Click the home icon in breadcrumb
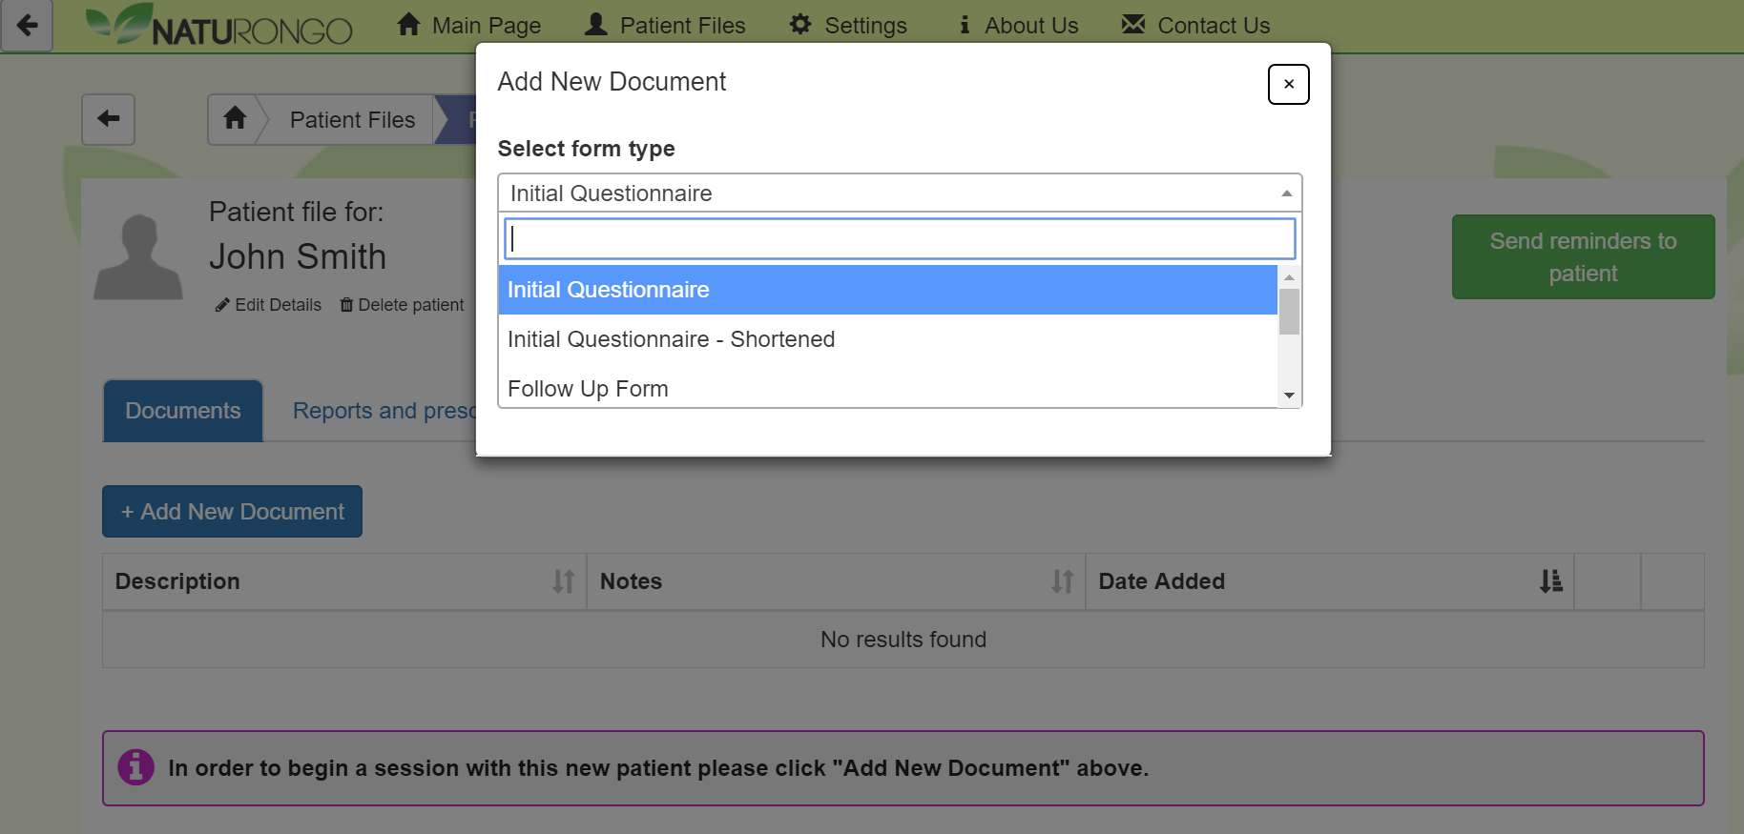This screenshot has height=834, width=1744. [x=235, y=119]
